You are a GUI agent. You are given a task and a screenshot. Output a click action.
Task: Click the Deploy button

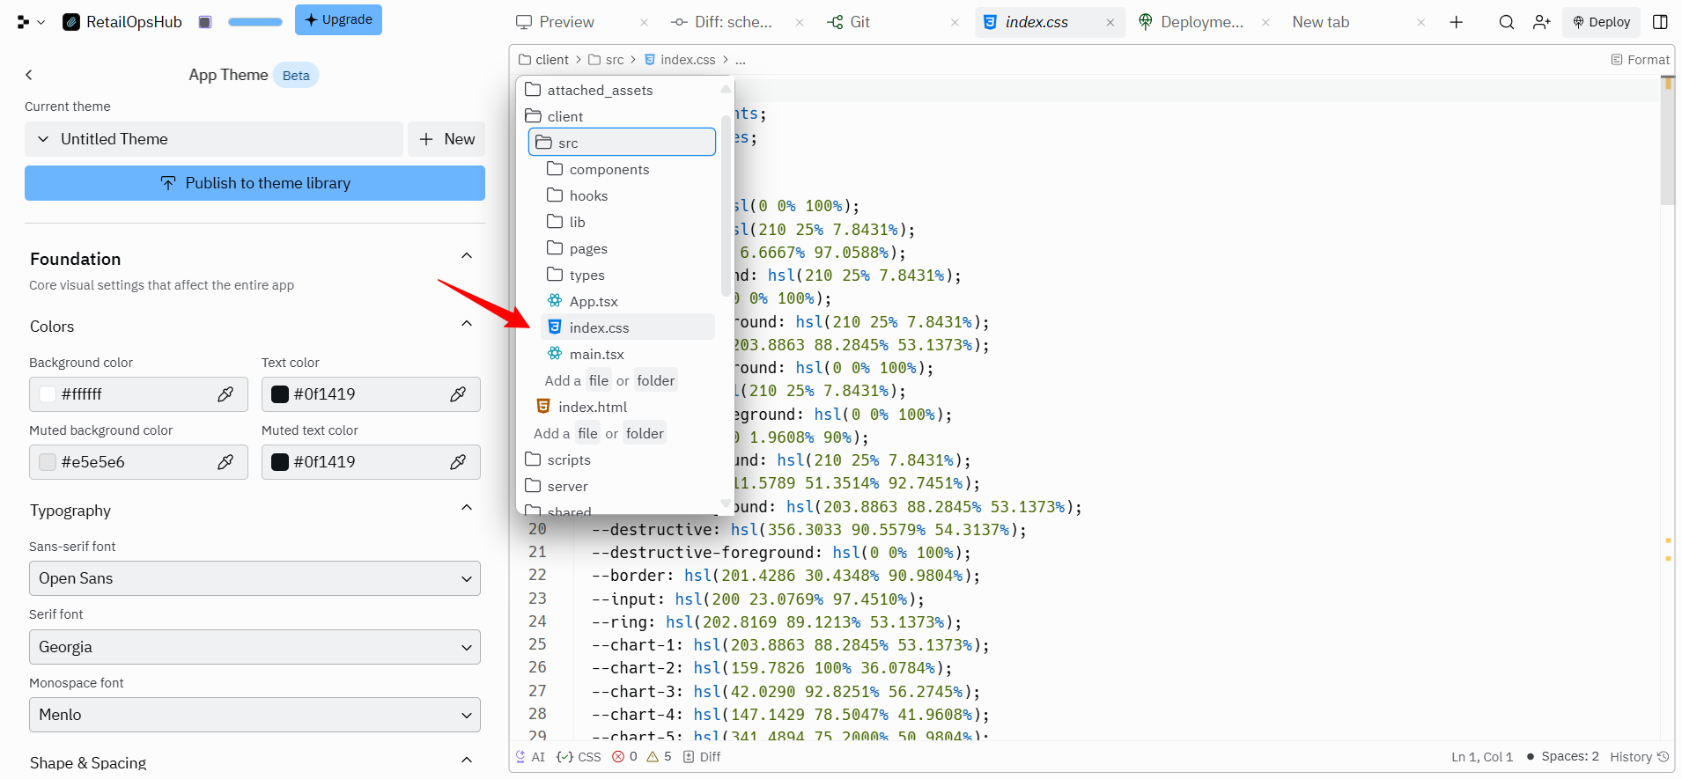tap(1601, 22)
